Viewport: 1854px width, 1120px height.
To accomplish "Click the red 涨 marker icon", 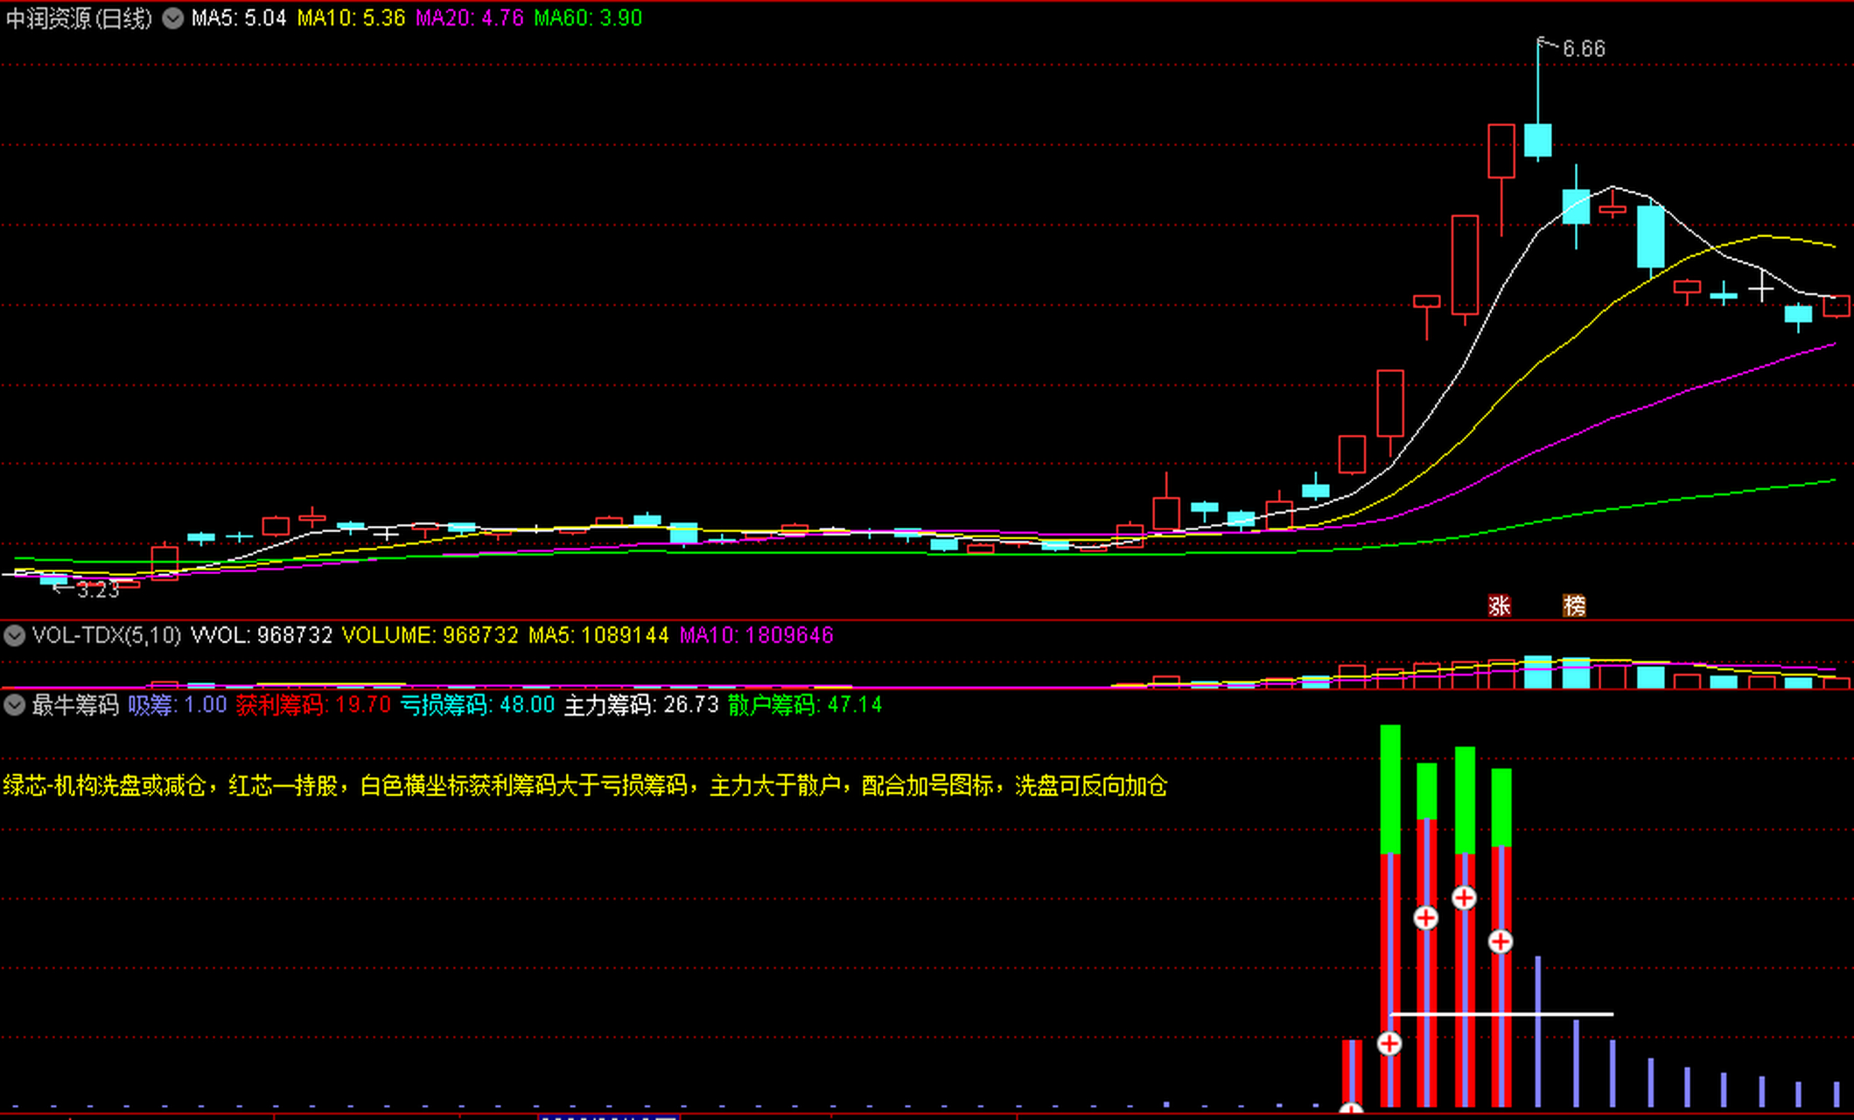I will click(x=1499, y=605).
